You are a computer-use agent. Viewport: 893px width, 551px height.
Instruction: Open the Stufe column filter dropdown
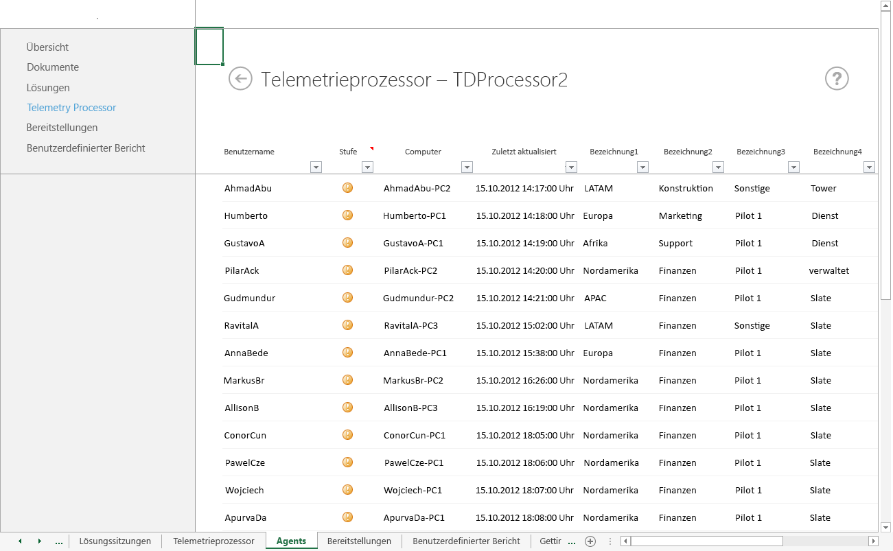[x=367, y=167]
